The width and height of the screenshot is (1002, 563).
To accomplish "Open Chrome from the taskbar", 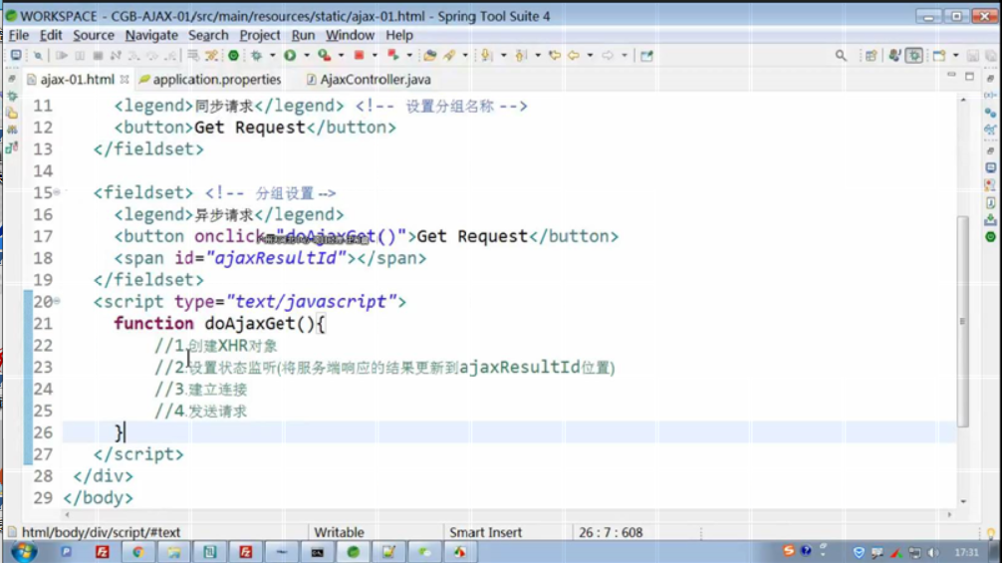I will (138, 552).
